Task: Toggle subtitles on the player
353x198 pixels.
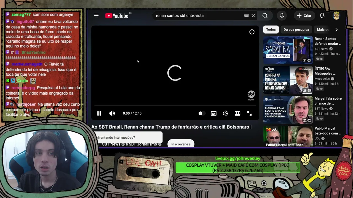Action: [x=214, y=113]
